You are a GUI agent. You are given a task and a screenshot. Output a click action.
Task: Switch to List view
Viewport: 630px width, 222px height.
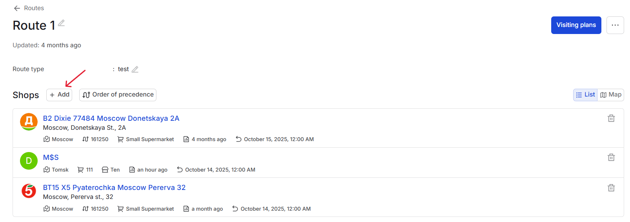point(585,95)
